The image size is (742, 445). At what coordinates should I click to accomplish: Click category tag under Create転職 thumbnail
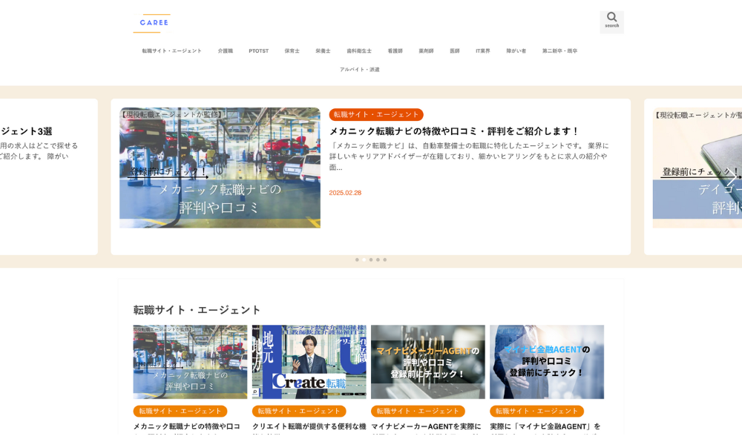click(x=298, y=411)
